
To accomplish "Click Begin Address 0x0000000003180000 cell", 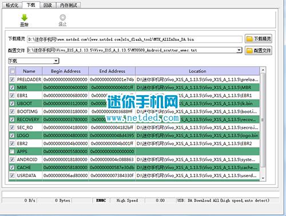I will [66, 111].
